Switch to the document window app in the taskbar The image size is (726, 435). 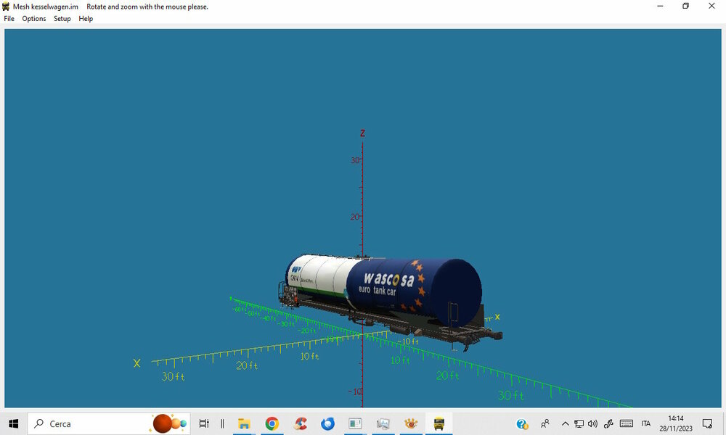click(x=355, y=423)
